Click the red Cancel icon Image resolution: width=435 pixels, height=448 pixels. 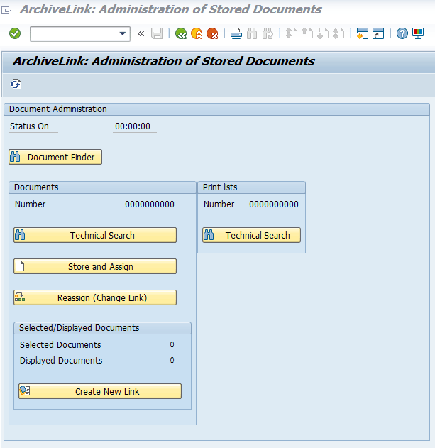coord(212,33)
